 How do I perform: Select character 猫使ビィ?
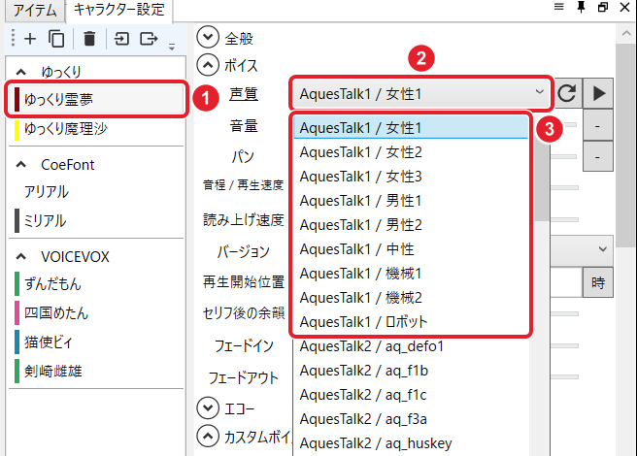coord(97,342)
